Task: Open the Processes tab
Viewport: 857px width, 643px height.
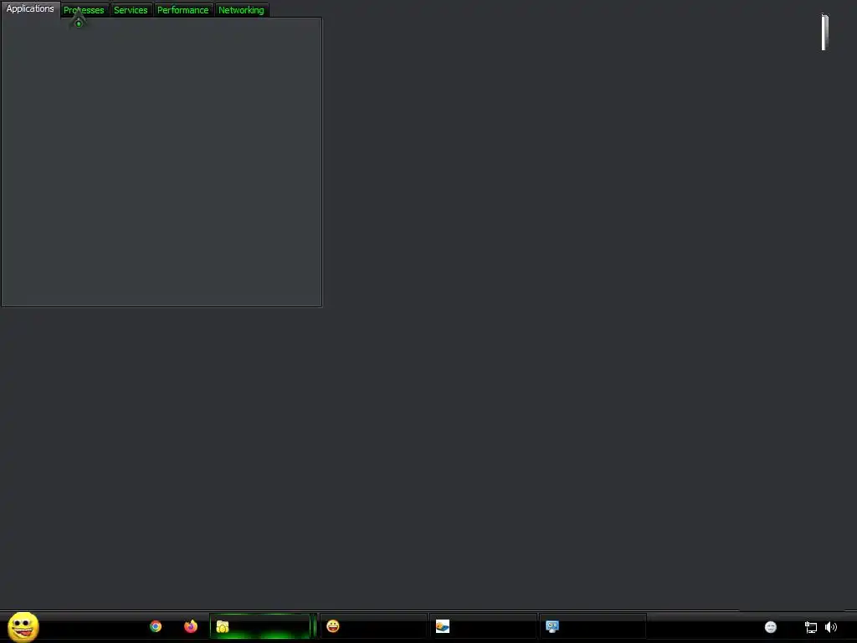Action: point(85,10)
